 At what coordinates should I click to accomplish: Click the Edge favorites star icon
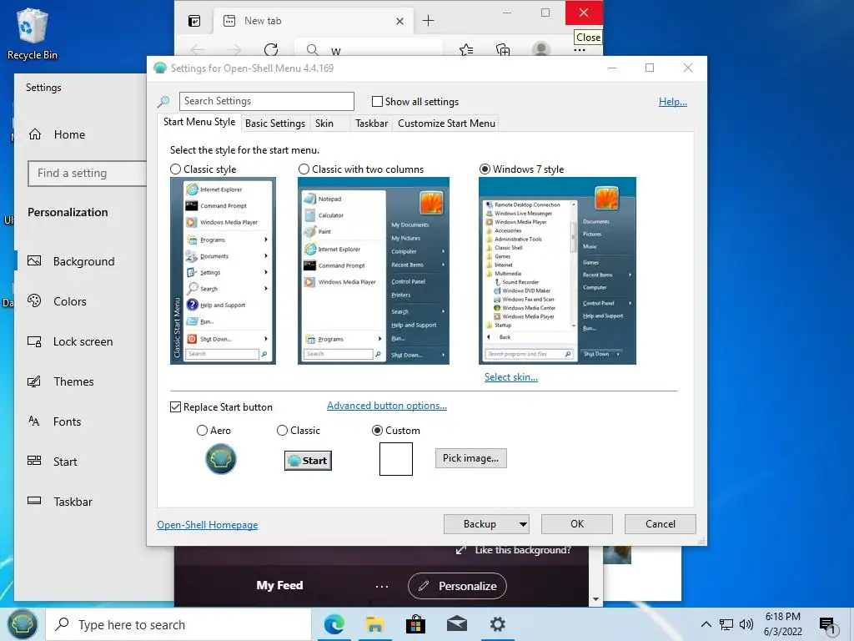466,50
